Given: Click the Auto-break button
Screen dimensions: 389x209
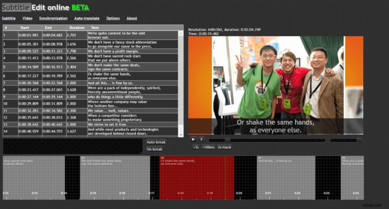Looking at the screenshot, I should pyautogui.click(x=156, y=142).
